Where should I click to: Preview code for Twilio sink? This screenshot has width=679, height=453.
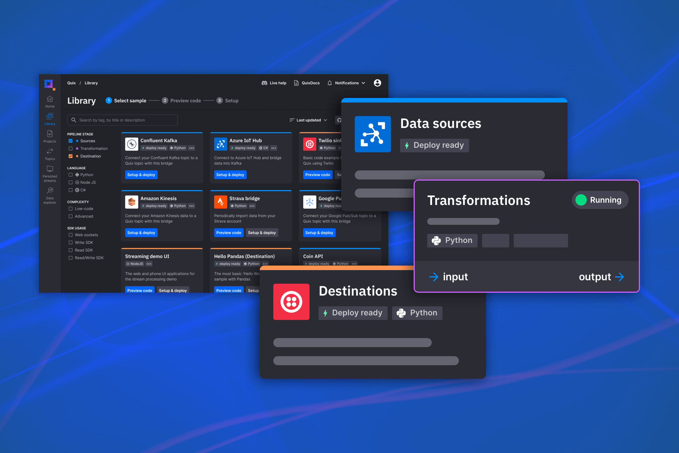point(317,175)
